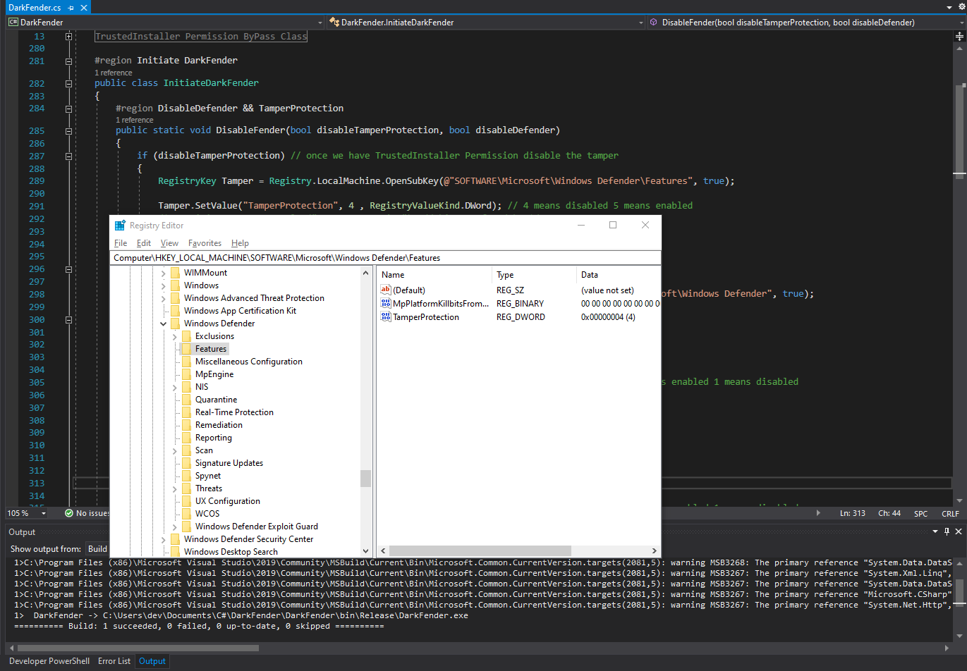Click the Ln: 313 status indicator

853,513
